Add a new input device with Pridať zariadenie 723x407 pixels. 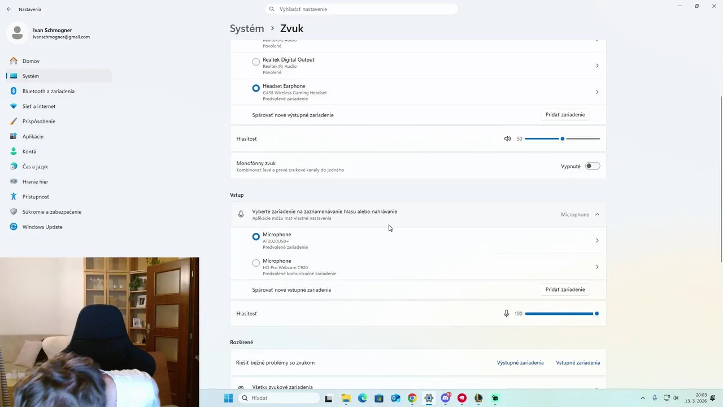tap(565, 289)
